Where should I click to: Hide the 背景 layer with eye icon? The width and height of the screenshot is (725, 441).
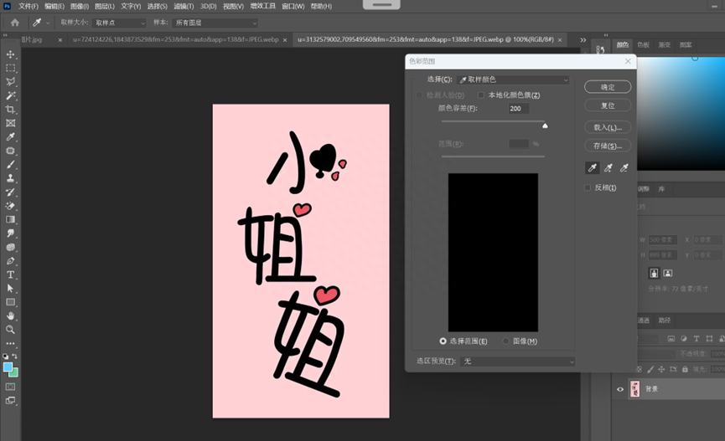(x=620, y=389)
